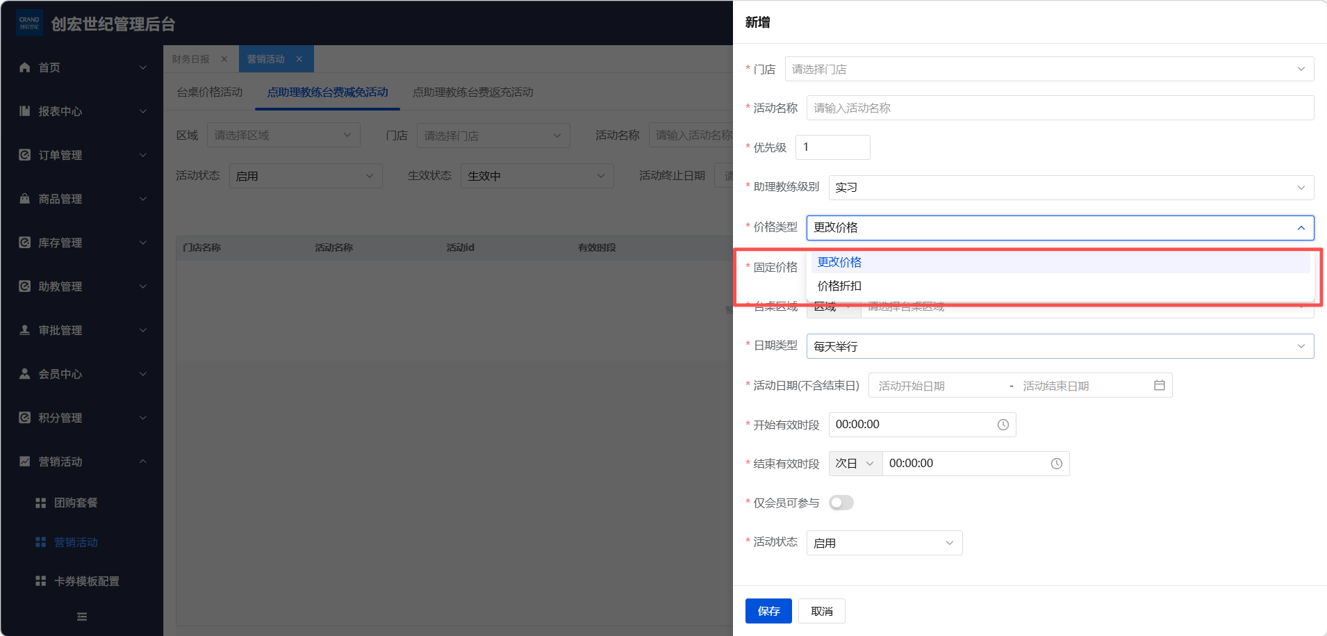Click the 会员中心 user icon

(x=25, y=374)
